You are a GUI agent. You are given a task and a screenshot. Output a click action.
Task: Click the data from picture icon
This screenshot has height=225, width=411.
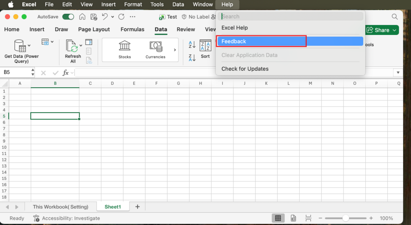[x=45, y=42]
